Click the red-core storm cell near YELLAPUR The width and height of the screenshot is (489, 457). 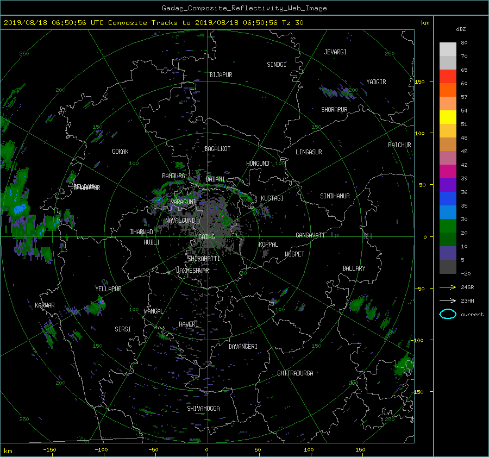click(102, 302)
